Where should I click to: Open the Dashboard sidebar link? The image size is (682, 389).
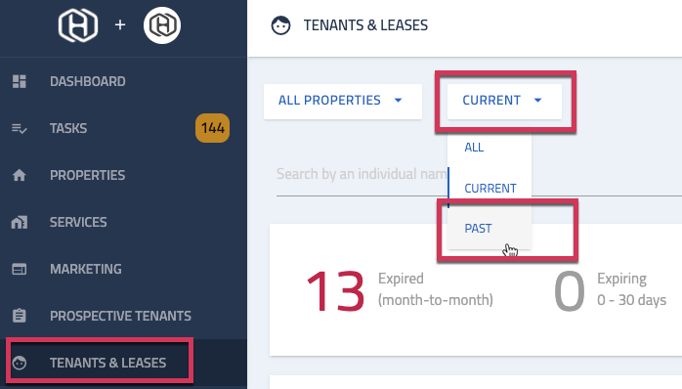(x=87, y=81)
